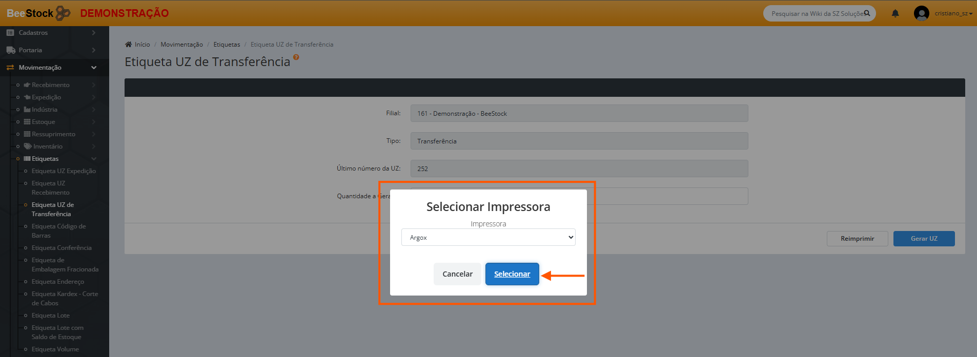Open the user profile avatar icon
Viewport: 977px width, 357px height.
pyautogui.click(x=921, y=13)
